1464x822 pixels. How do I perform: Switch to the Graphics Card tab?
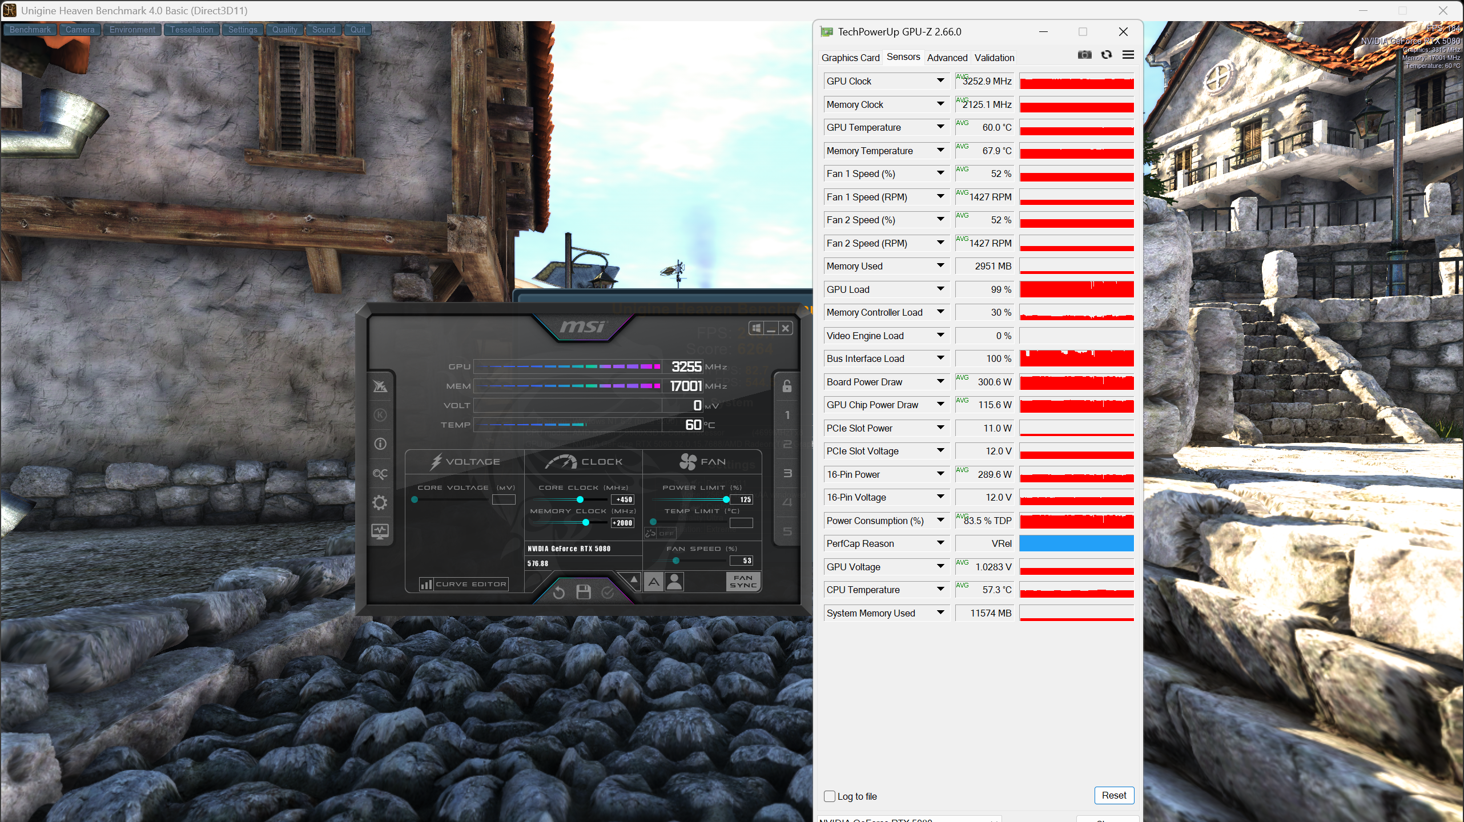point(850,58)
